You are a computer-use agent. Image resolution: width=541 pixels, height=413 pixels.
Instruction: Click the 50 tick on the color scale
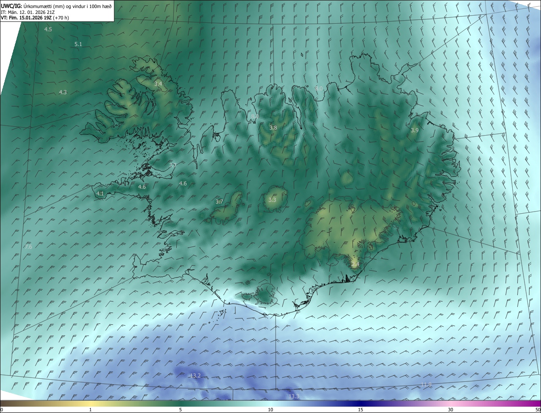tap(538, 410)
